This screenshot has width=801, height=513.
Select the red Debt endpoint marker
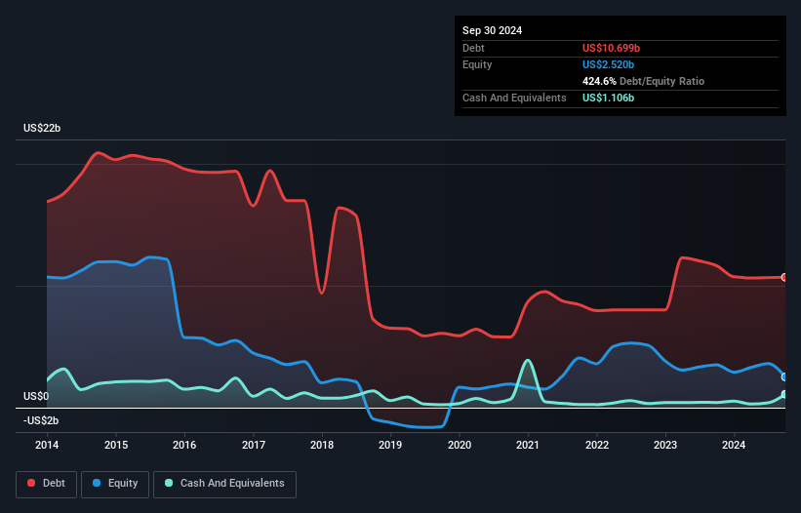[784, 277]
